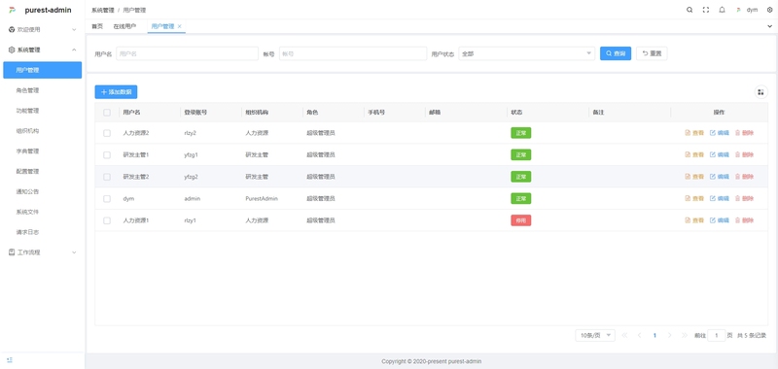Switch to the 在线用户 tab
778x369 pixels.
[x=124, y=26]
